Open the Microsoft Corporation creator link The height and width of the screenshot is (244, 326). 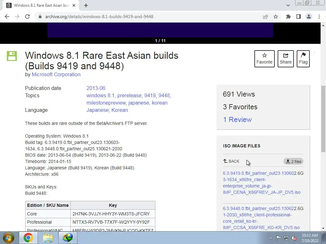(x=56, y=74)
